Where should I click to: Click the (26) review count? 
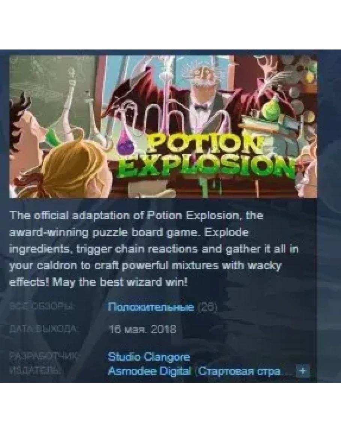[x=208, y=307]
